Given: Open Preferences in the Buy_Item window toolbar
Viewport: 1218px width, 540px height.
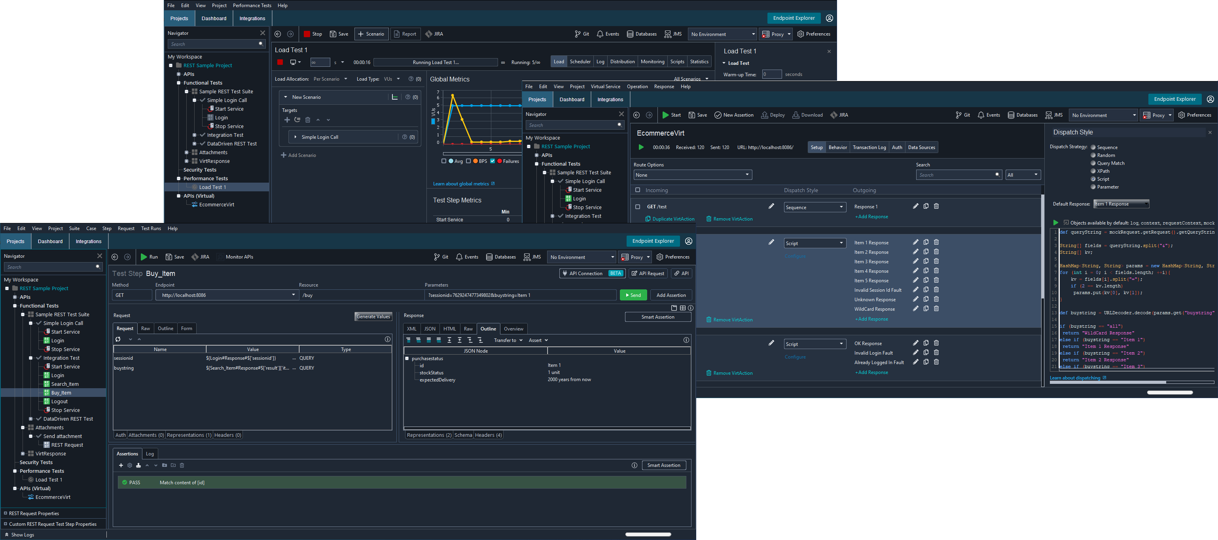Looking at the screenshot, I should pyautogui.click(x=672, y=257).
